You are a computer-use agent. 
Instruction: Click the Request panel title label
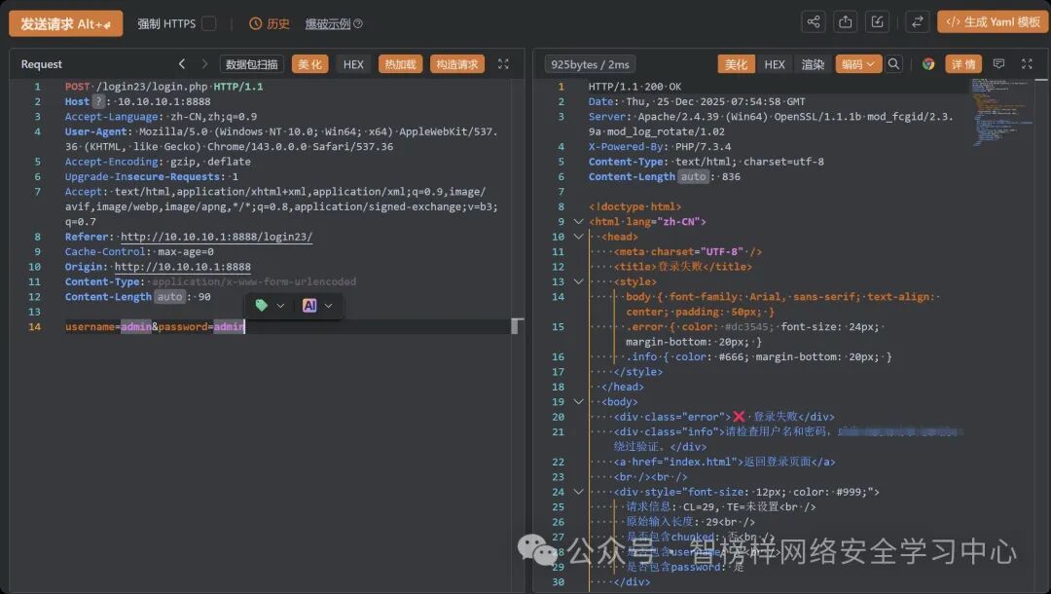click(x=42, y=64)
